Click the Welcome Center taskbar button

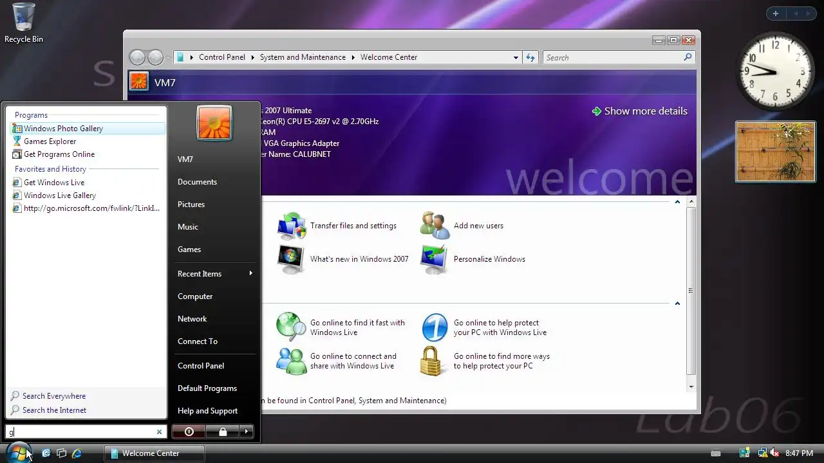pos(154,453)
